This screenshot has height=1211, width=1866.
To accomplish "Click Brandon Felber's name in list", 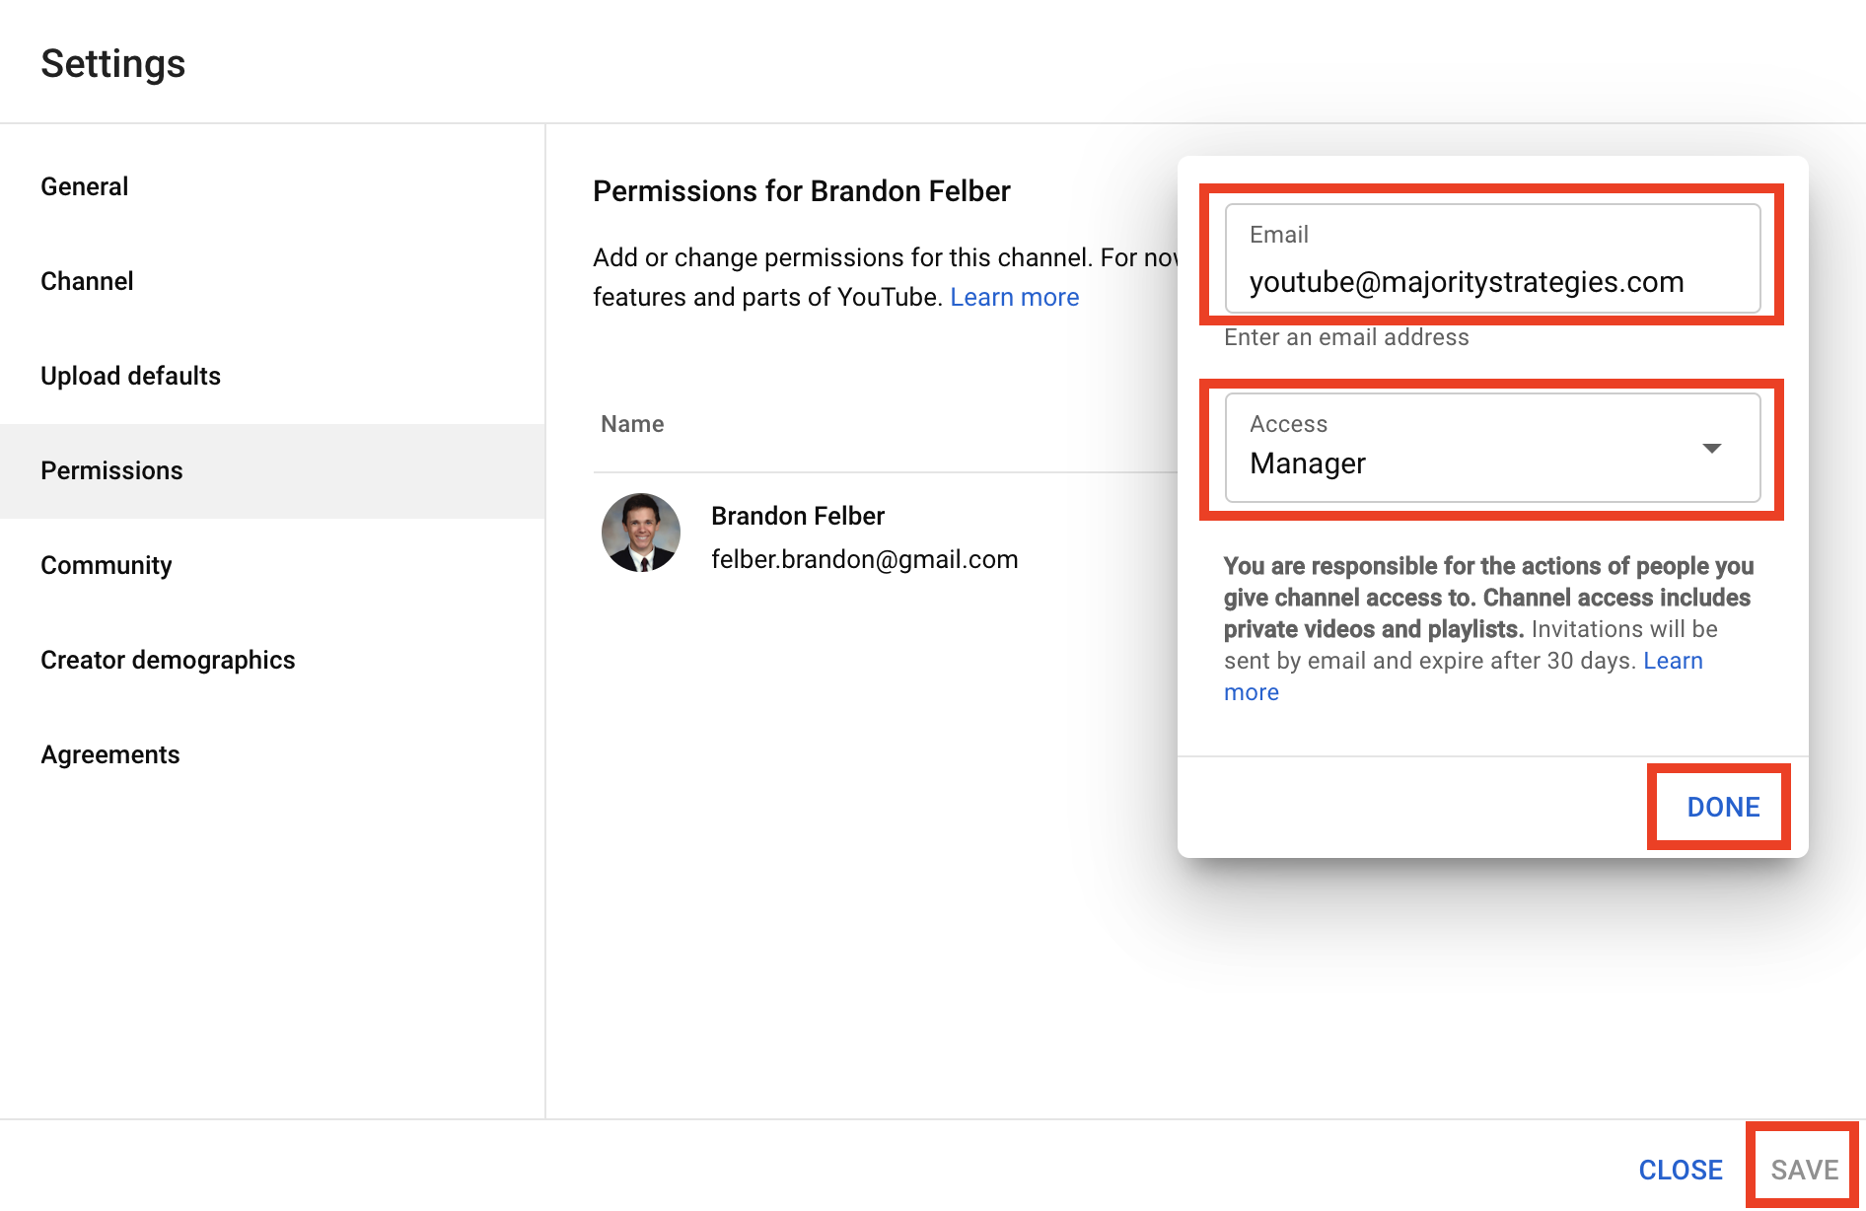I will pyautogui.click(x=798, y=516).
